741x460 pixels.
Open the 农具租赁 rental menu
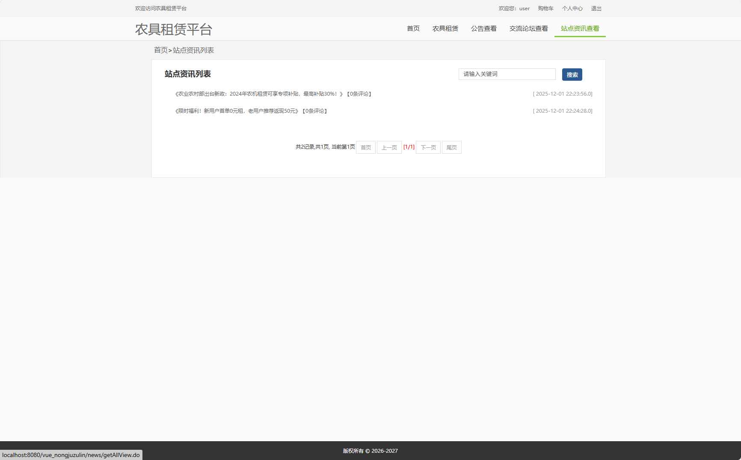tap(445, 28)
